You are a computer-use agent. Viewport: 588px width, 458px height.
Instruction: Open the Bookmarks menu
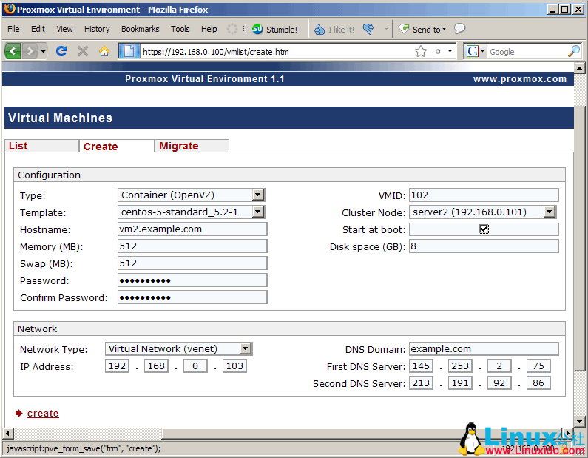coord(140,30)
